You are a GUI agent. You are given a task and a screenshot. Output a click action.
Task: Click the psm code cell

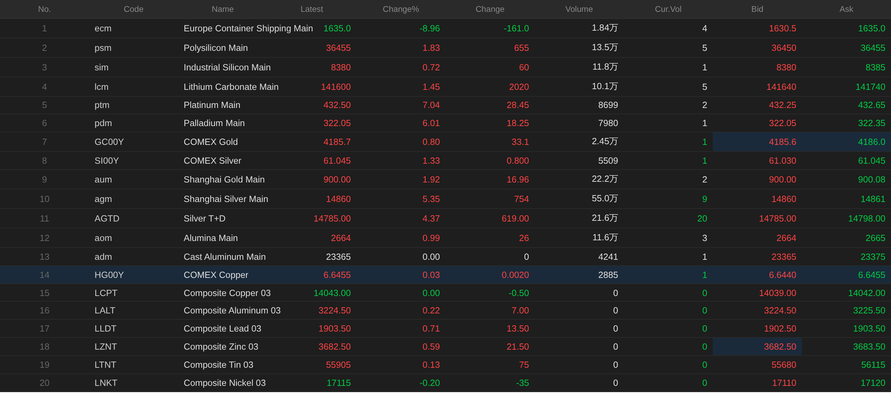tap(103, 48)
